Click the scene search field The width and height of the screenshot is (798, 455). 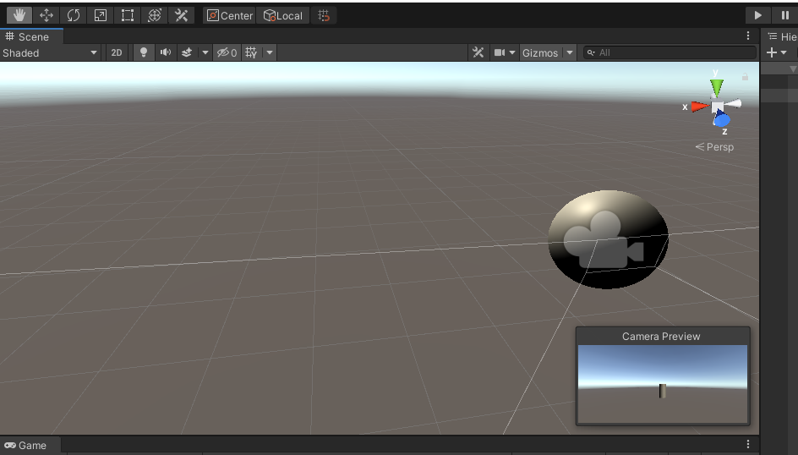click(670, 52)
